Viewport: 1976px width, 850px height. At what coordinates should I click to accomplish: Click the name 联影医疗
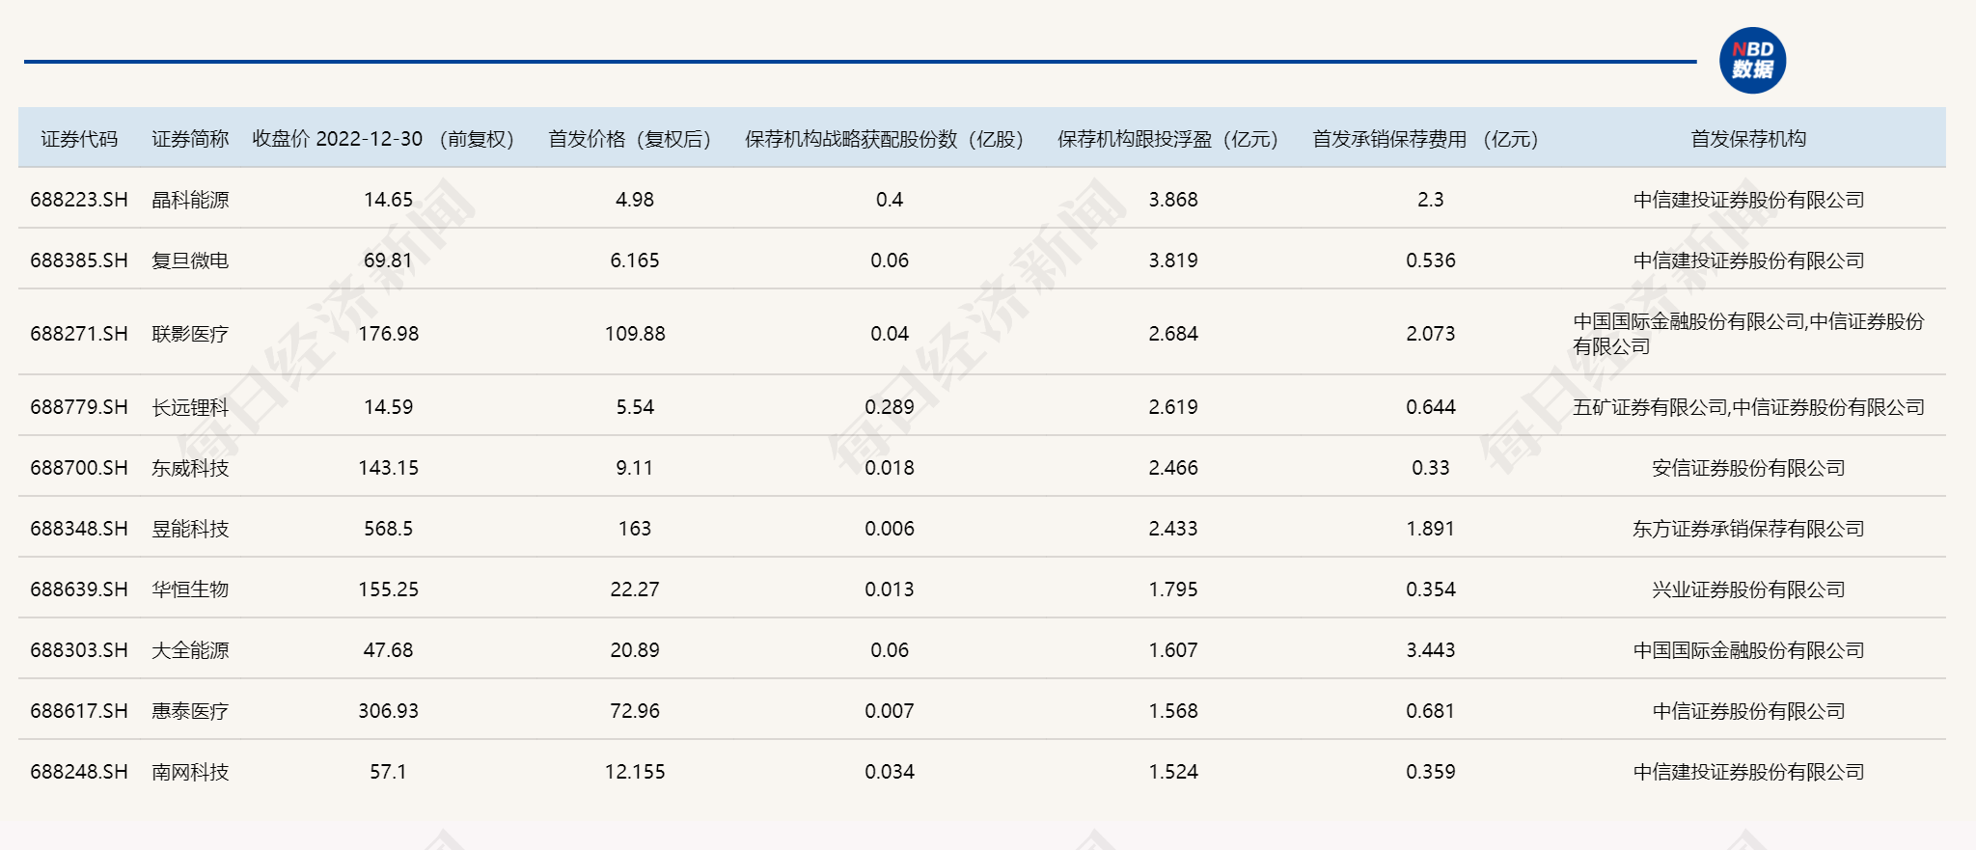[190, 334]
